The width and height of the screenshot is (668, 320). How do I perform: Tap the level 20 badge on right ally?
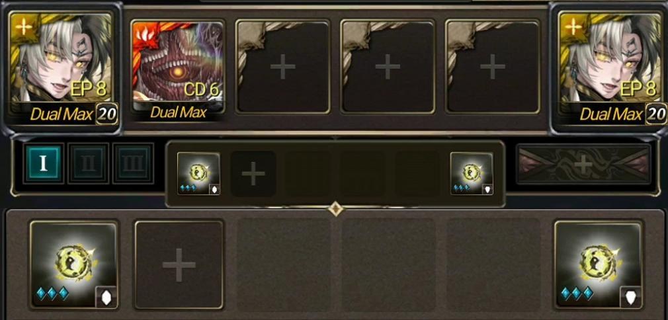(x=655, y=114)
